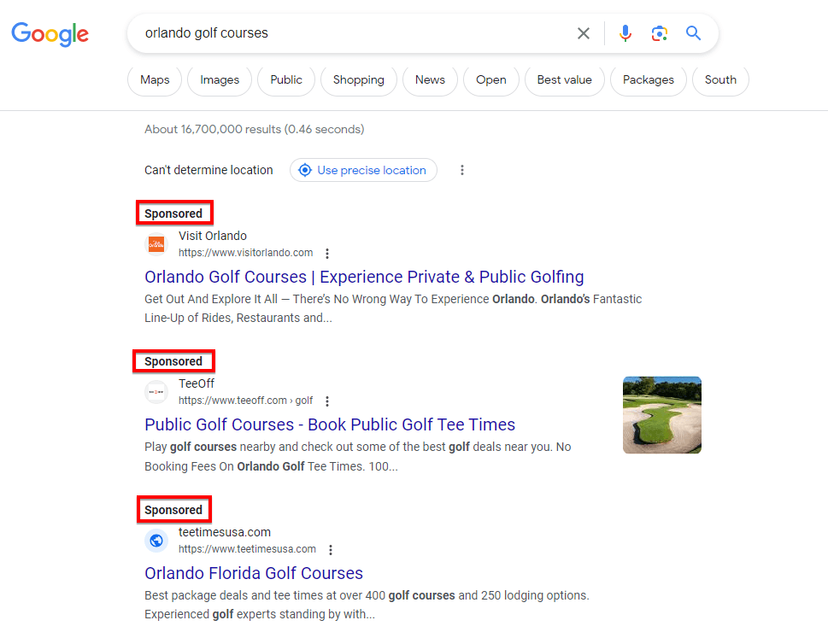The image size is (828, 632).
Task: Open more options next to visitorlando.com URL
Action: click(x=327, y=254)
